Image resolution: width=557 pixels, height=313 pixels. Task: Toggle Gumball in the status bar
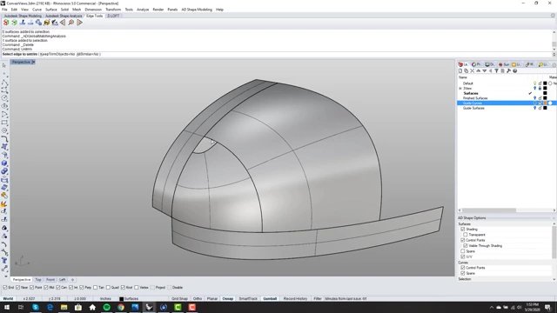[270, 299]
